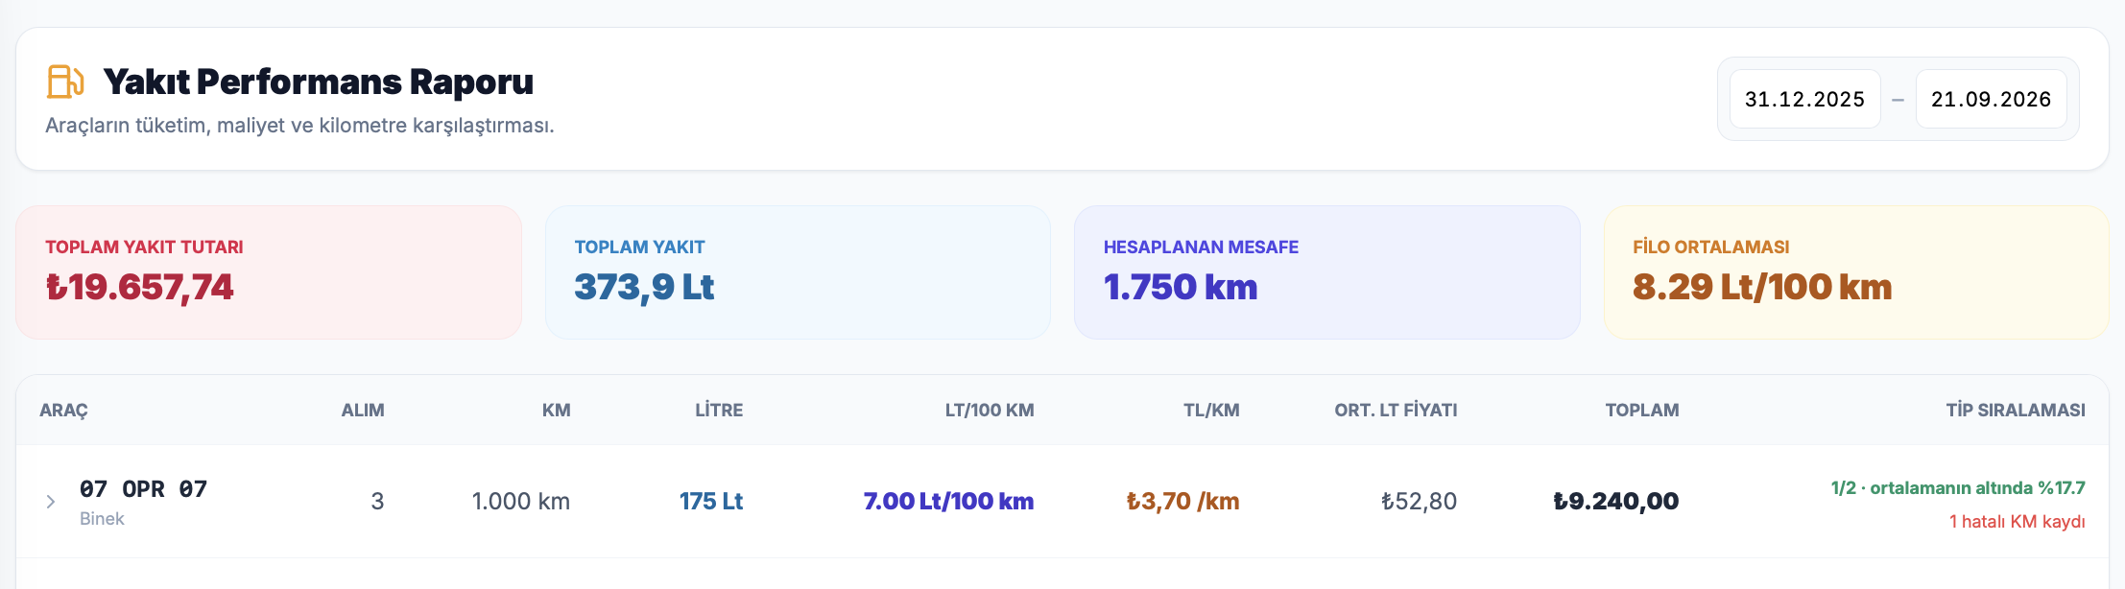Click the ranking text 1/2 · ortalamanın altında %17.7
This screenshot has height=589, width=2125.
point(1958,488)
